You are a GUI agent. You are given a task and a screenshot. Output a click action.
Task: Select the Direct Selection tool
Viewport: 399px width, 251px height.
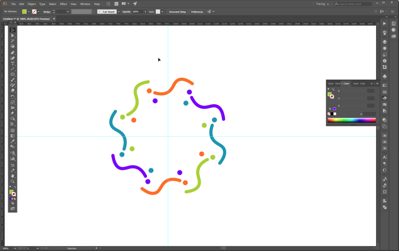click(12, 35)
